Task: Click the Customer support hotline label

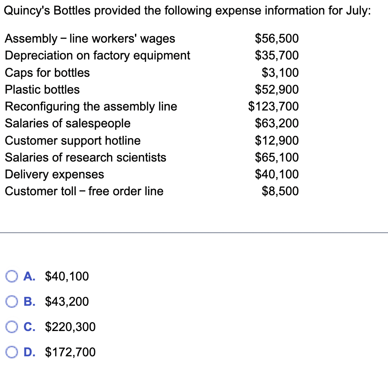Action: click(73, 140)
